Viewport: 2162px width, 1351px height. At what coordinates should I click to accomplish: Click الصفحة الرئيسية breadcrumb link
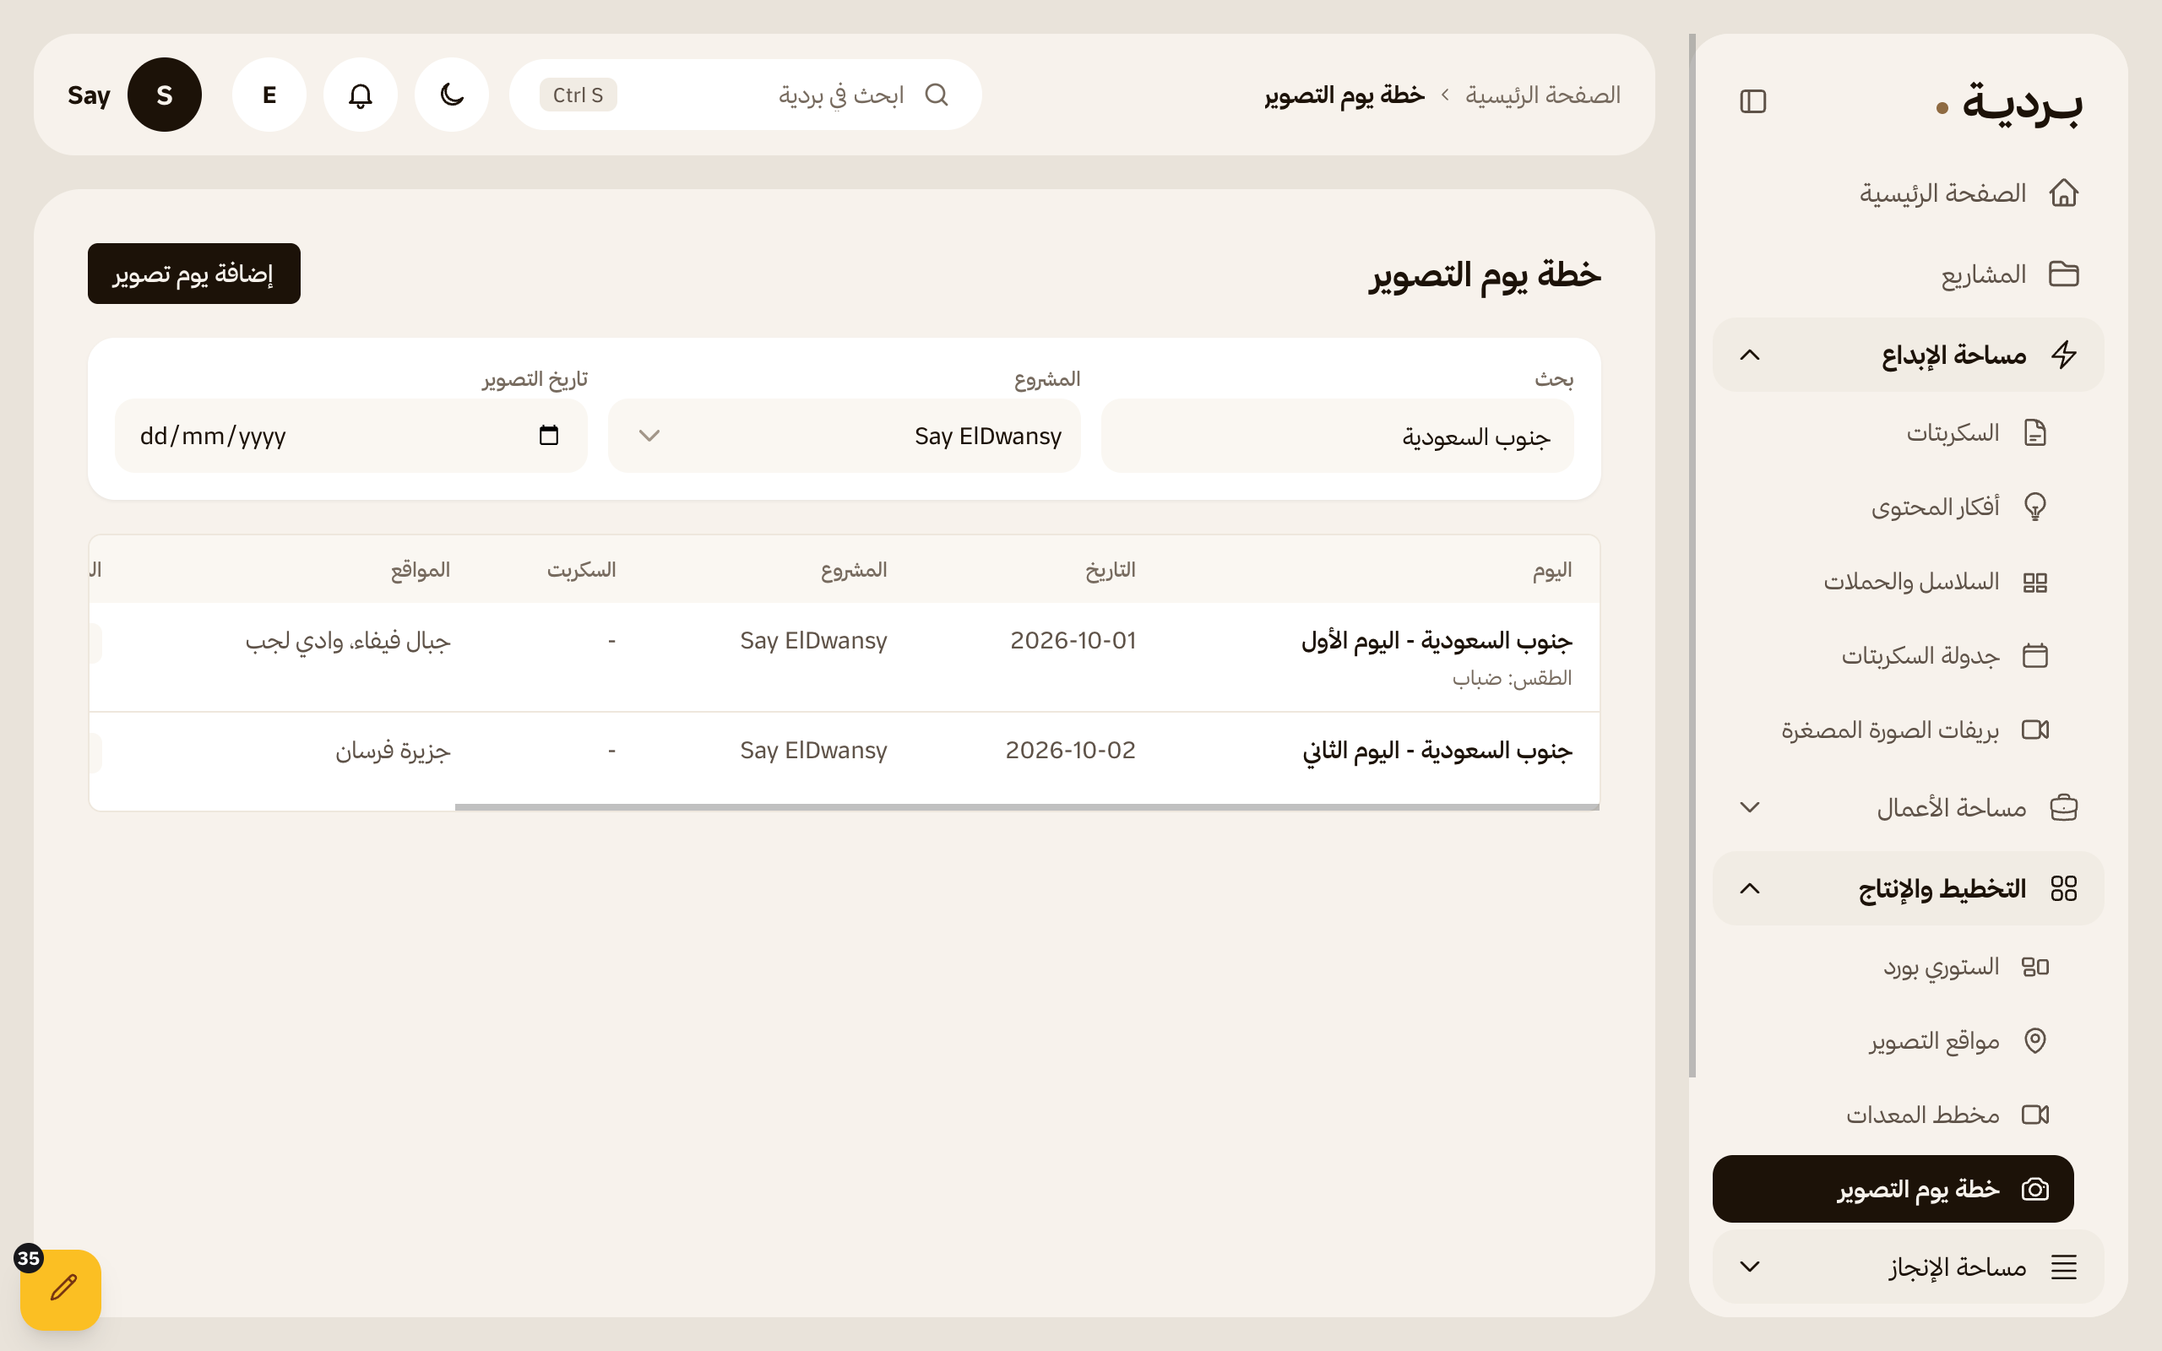(1542, 95)
